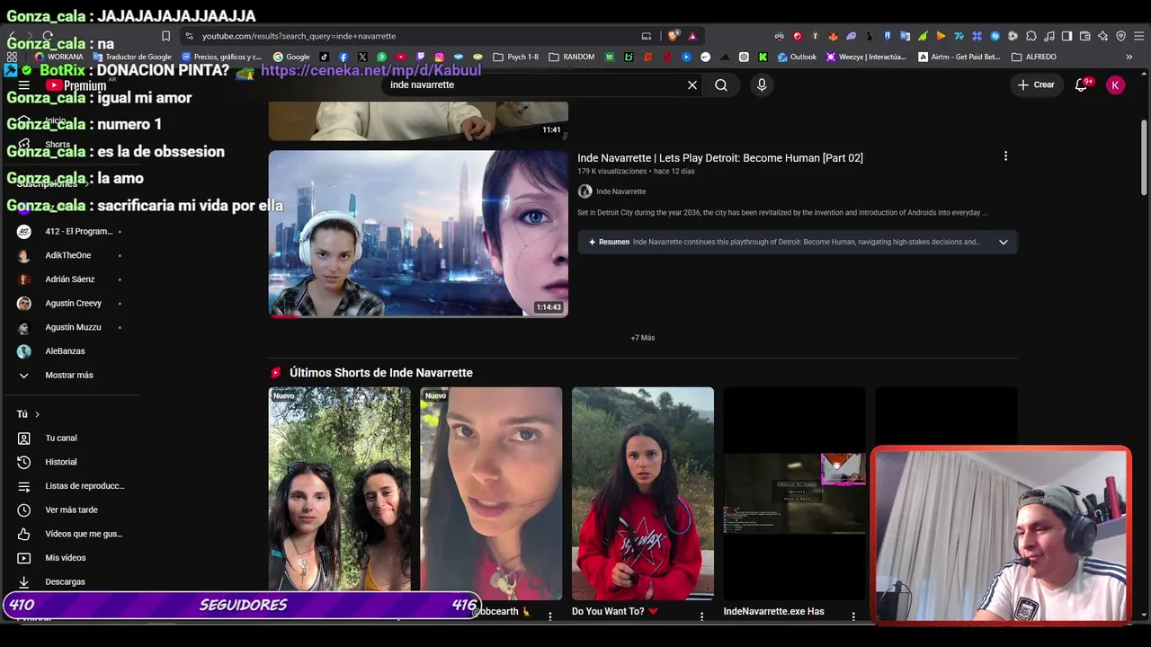1151x647 pixels.
Task: Reload the page in the browser
Action: (x=48, y=36)
